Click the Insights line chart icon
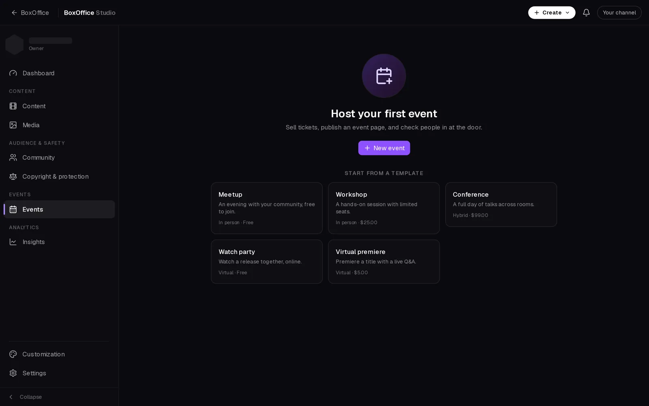Viewport: 649px width, 406px height. click(x=13, y=242)
